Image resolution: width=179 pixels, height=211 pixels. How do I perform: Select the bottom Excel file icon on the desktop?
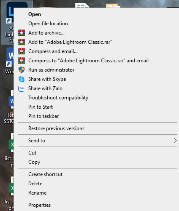pyautogui.click(x=11, y=186)
